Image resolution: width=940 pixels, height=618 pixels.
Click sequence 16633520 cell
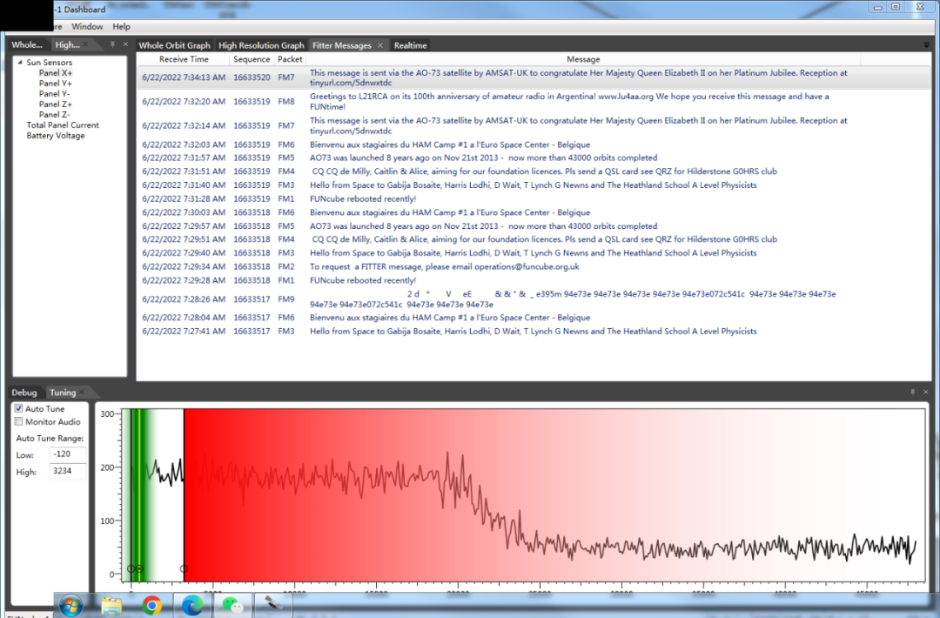[x=252, y=77]
